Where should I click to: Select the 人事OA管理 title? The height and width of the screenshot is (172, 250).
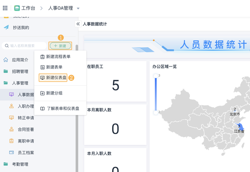61,8
